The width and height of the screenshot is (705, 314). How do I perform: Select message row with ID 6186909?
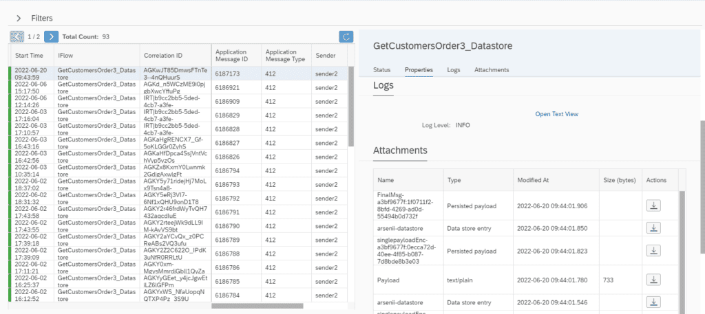click(x=178, y=102)
